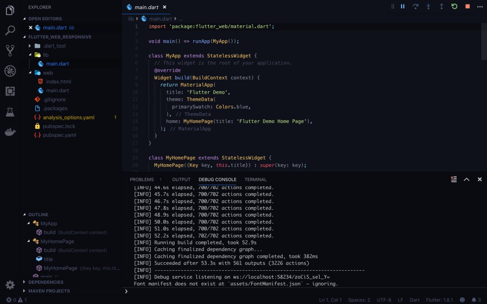This screenshot has height=304, width=487.
Task: Open the PROBLEMS tab
Action: click(142, 179)
